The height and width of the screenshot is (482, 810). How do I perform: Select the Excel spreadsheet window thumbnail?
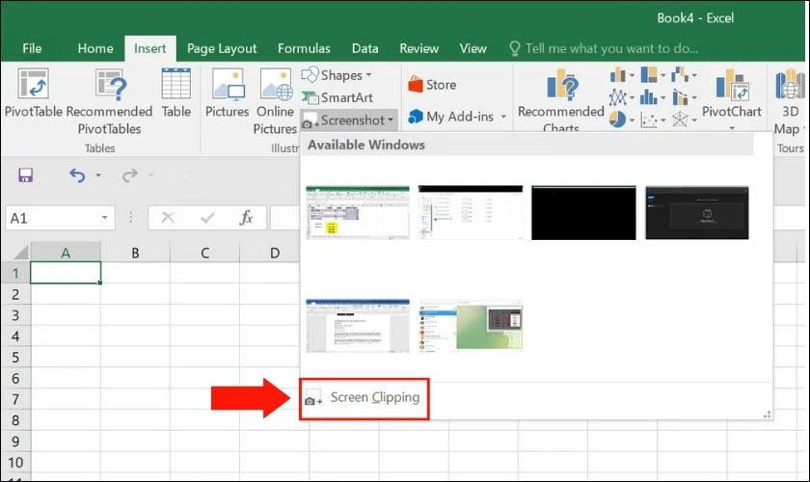click(358, 212)
